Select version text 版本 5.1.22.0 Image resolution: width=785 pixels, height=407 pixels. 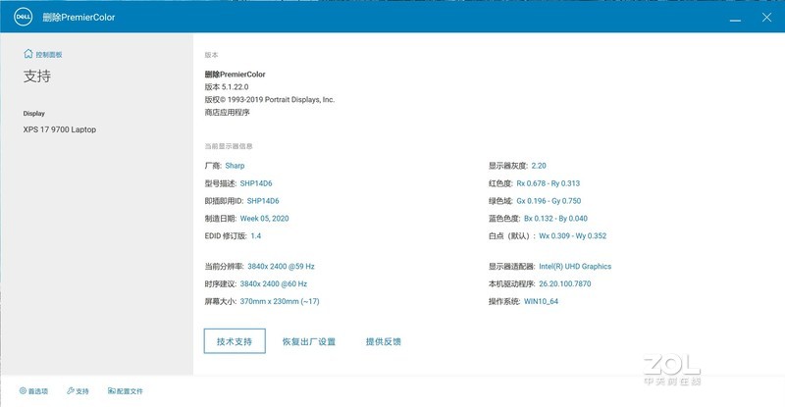coord(227,87)
